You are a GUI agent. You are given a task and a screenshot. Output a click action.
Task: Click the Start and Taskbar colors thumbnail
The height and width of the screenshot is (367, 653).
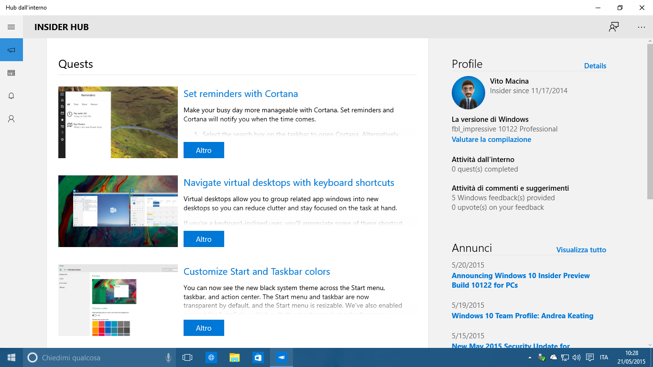coord(118,300)
